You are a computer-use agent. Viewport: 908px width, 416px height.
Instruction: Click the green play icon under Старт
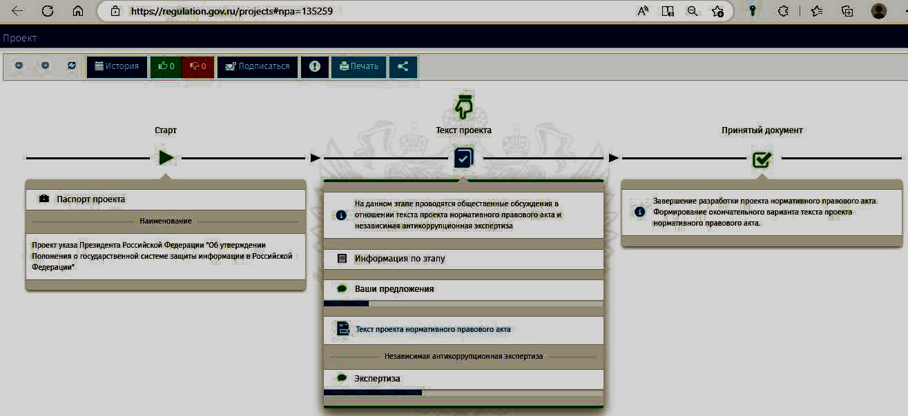(x=166, y=158)
